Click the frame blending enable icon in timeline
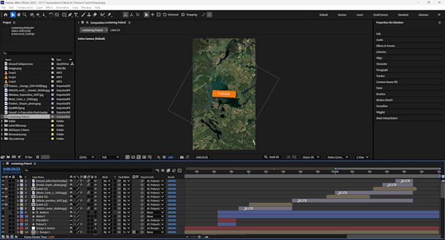 pos(168,171)
